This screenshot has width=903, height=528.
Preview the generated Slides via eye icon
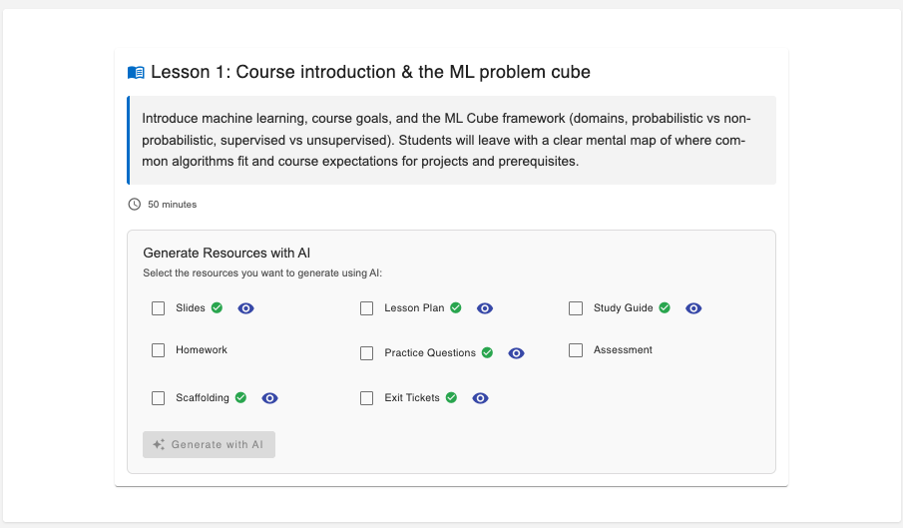pos(246,308)
